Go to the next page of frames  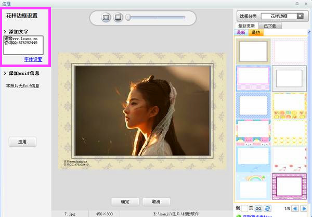(x=304, y=209)
